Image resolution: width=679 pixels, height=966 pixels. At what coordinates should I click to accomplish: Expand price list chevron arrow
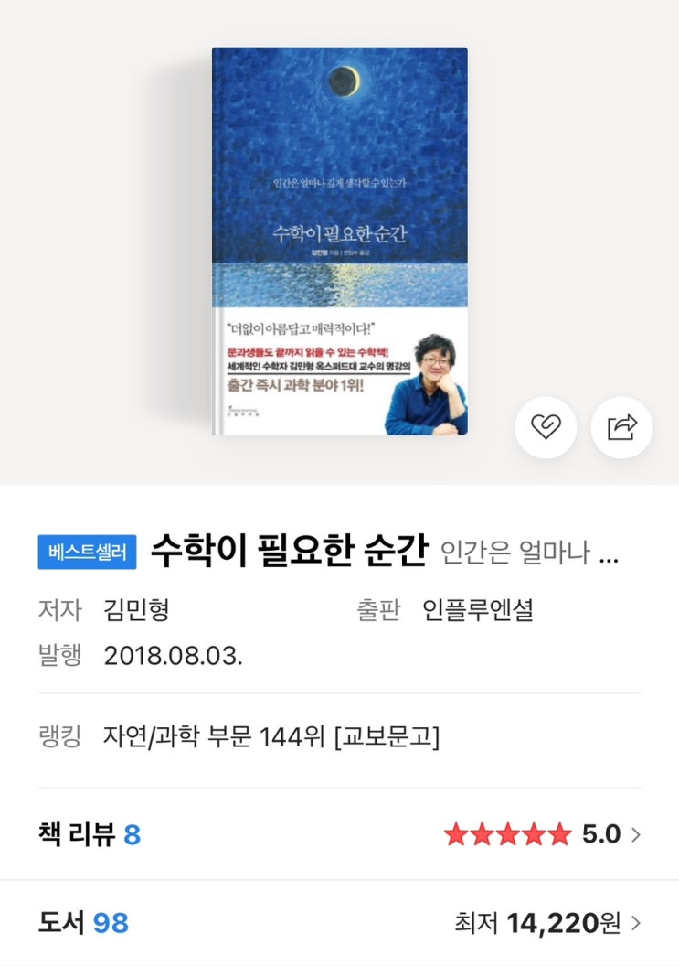click(636, 923)
